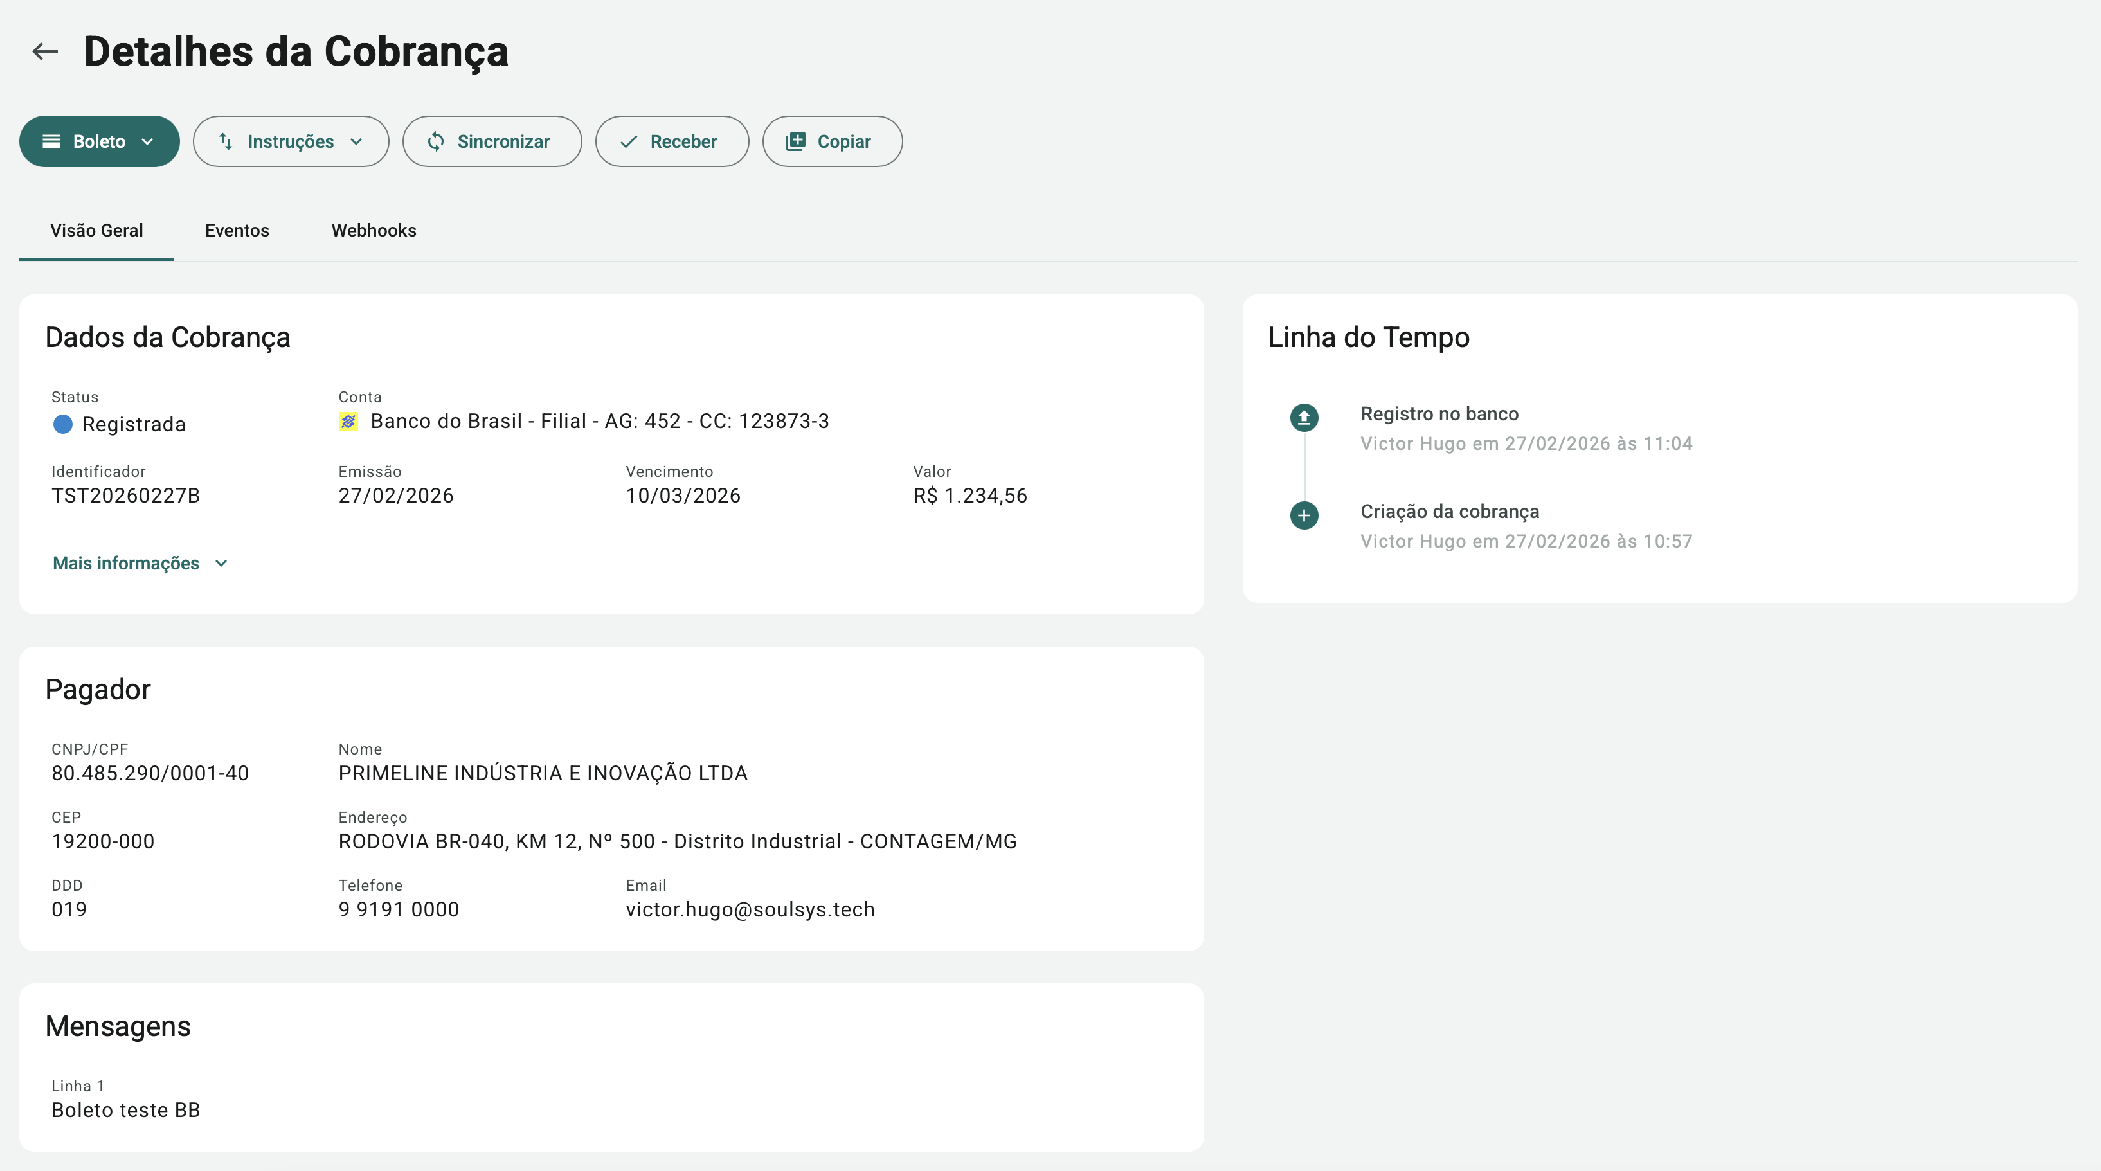Switch to the Eventos tab
Screen dimensions: 2101x1171
click(x=237, y=231)
